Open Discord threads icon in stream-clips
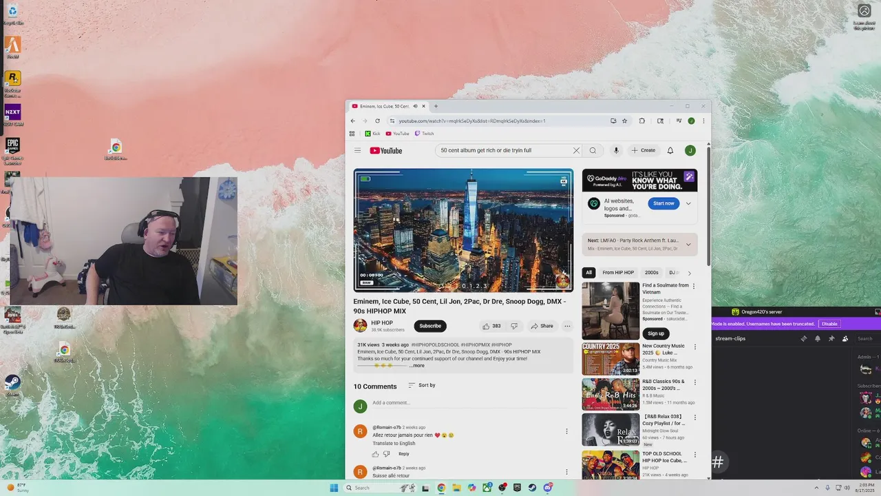 pyautogui.click(x=803, y=338)
